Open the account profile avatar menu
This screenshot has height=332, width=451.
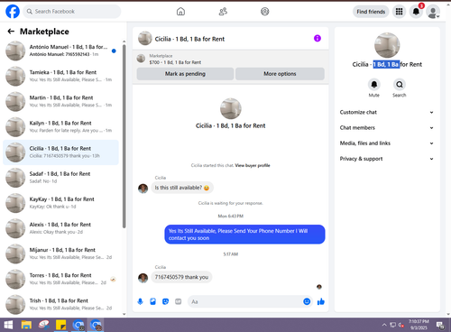pyautogui.click(x=433, y=12)
